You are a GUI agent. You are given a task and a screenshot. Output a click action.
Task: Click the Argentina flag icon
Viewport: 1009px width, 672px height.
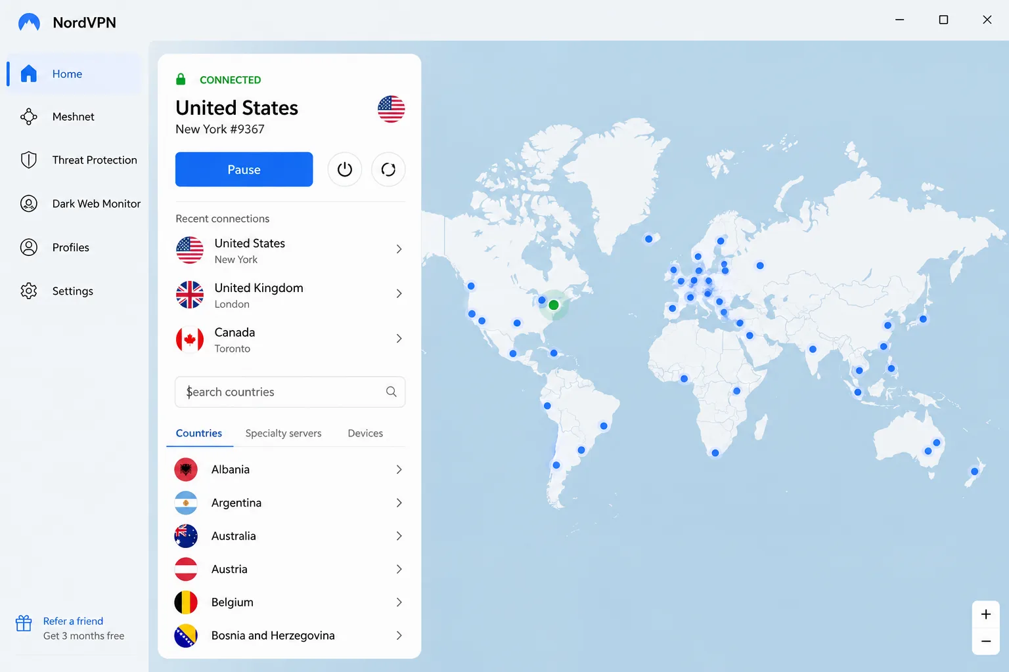(186, 503)
